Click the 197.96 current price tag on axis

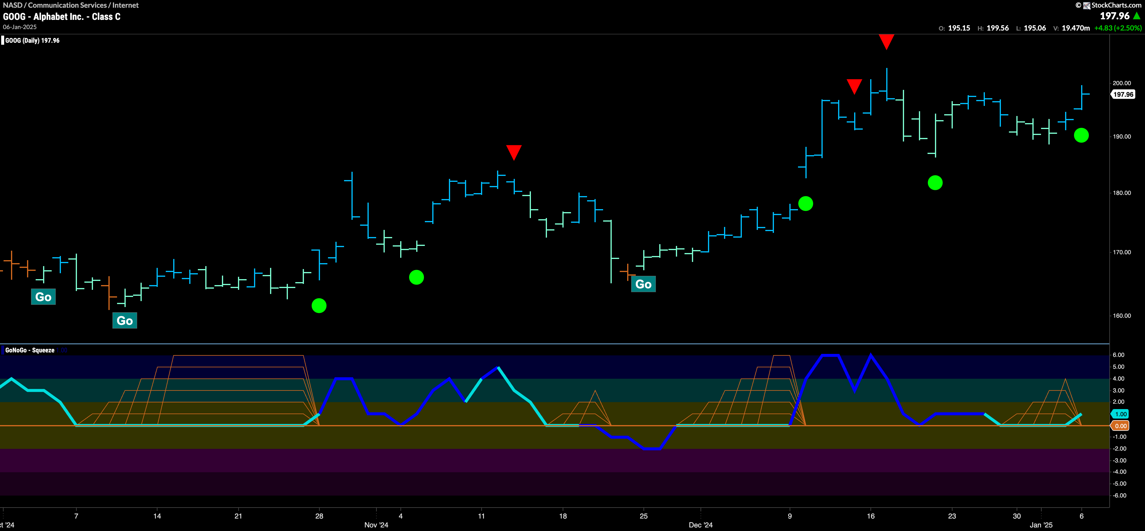coord(1123,94)
